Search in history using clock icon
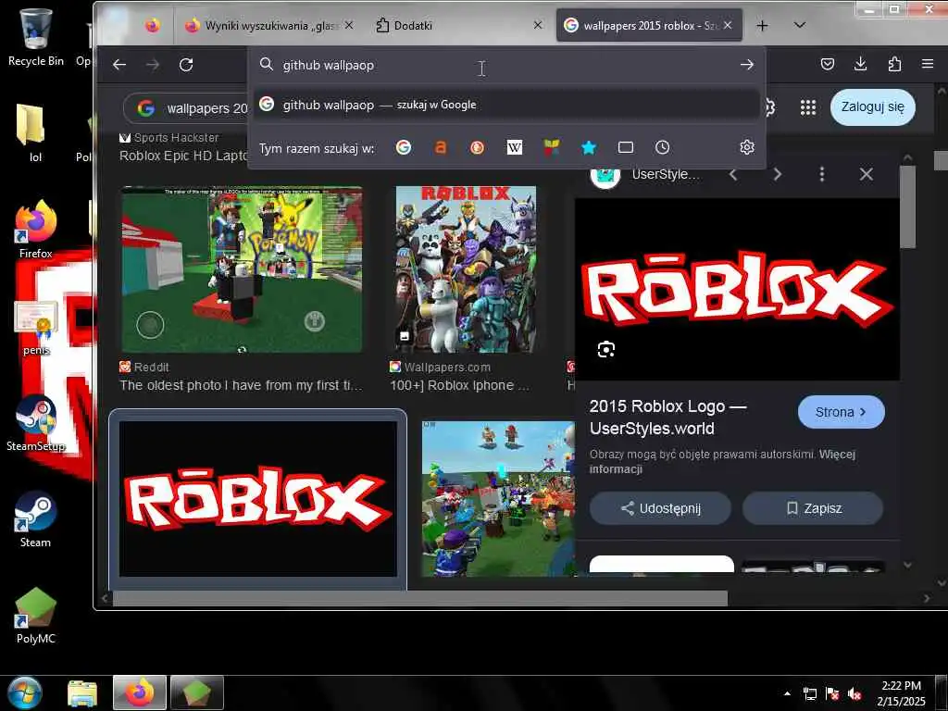948x711 pixels. (x=663, y=147)
